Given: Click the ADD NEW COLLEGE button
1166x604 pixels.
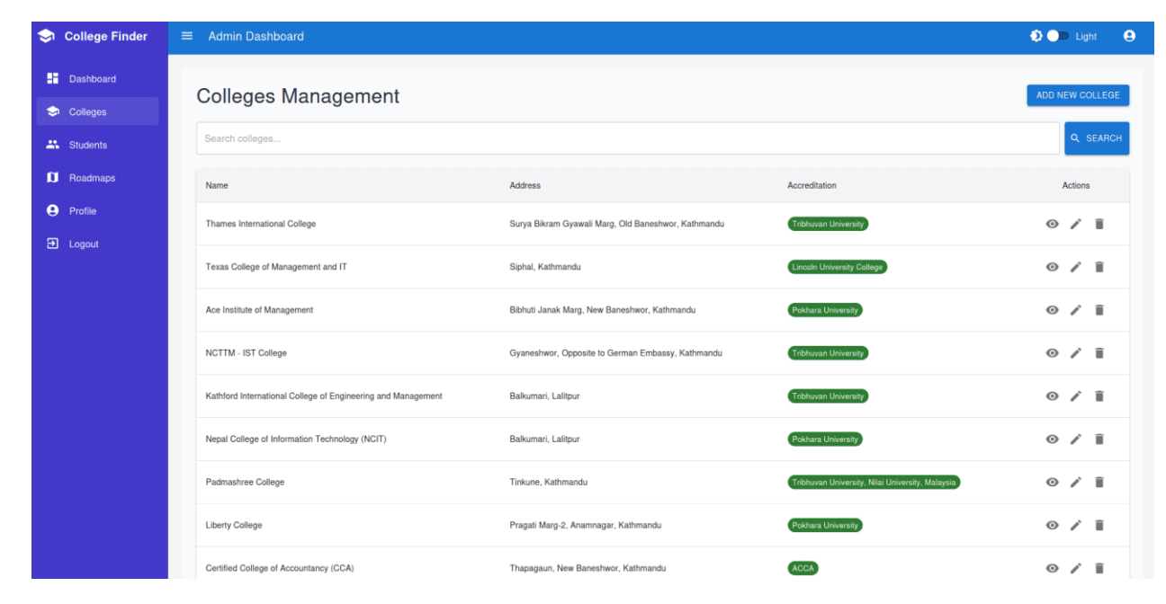Looking at the screenshot, I should pyautogui.click(x=1078, y=95).
